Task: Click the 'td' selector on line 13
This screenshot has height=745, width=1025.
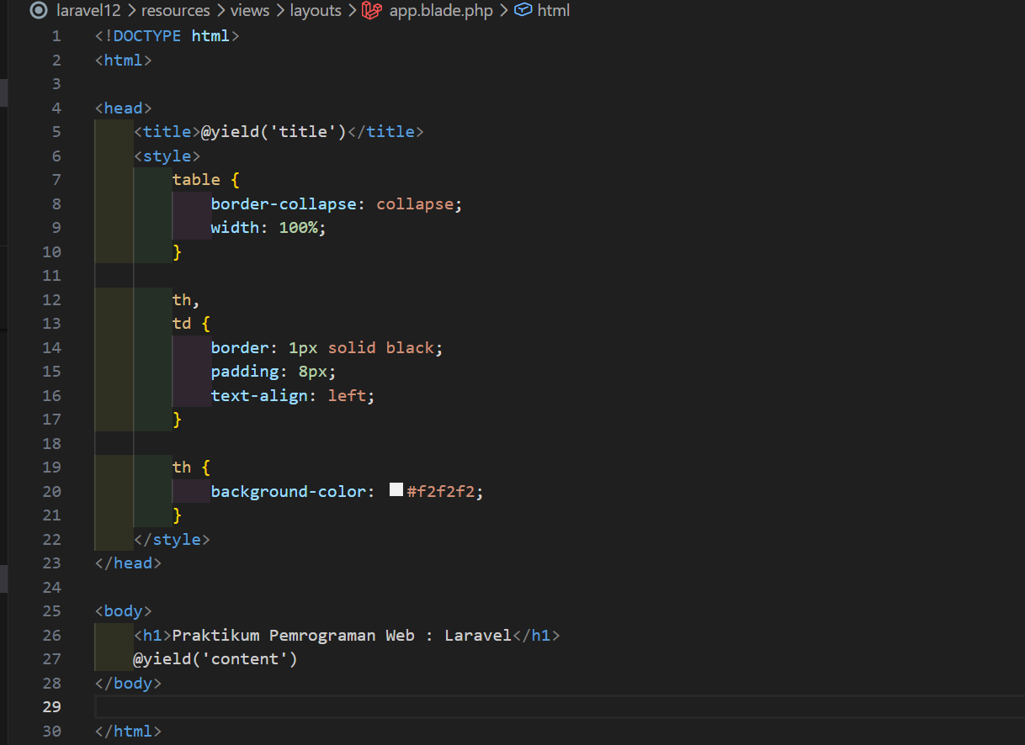Action: tap(182, 324)
